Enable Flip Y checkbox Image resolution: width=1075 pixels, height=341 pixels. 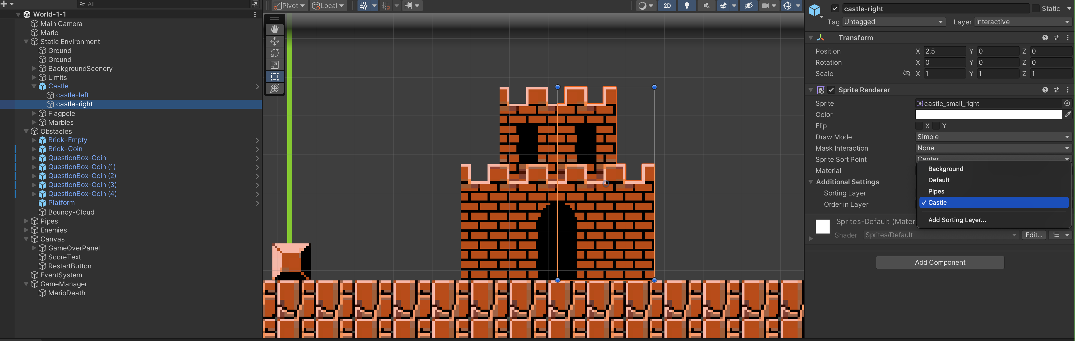tap(936, 125)
